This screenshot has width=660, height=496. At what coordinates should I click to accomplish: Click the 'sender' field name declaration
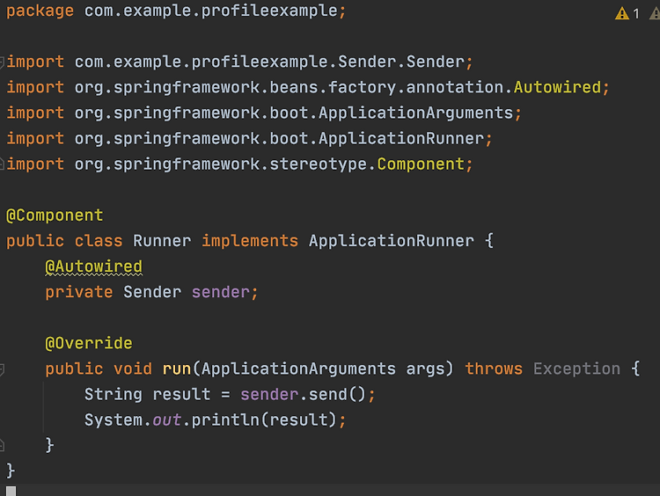221,292
